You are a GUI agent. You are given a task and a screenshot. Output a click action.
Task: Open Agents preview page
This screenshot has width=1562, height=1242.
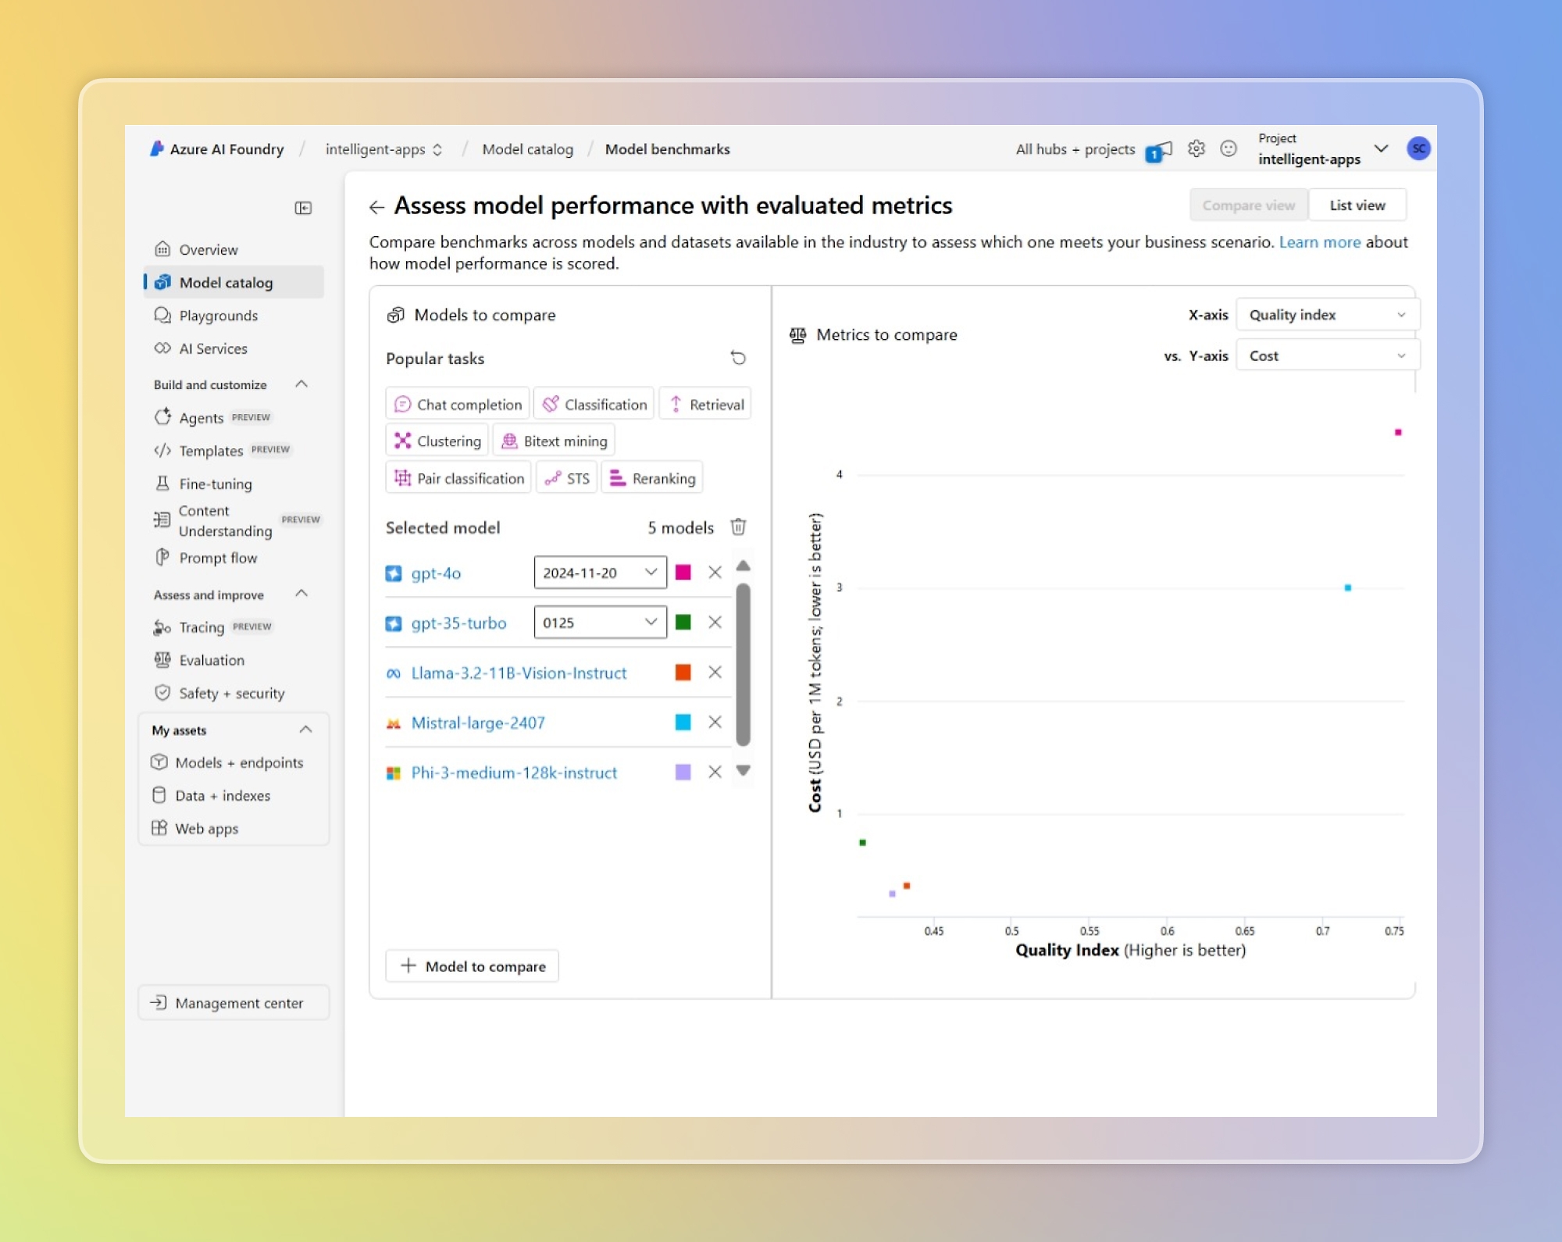point(234,418)
